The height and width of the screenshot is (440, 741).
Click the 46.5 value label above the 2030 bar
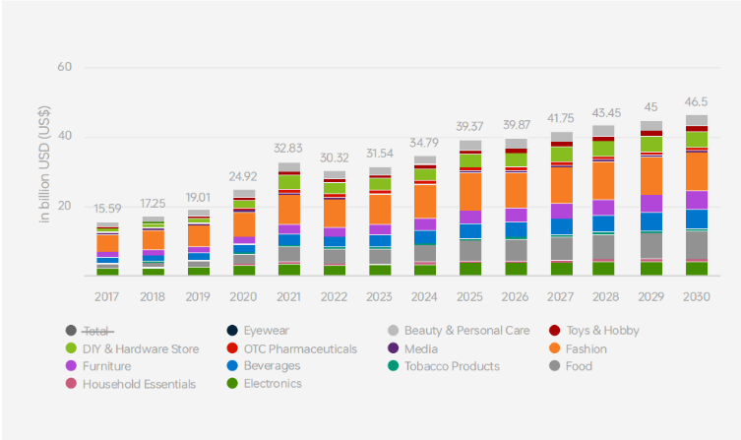tap(697, 101)
